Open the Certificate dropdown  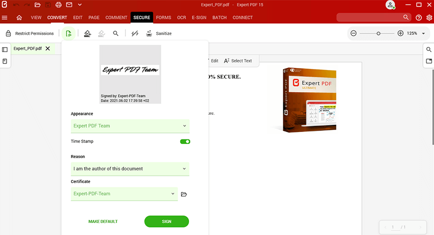click(124, 194)
